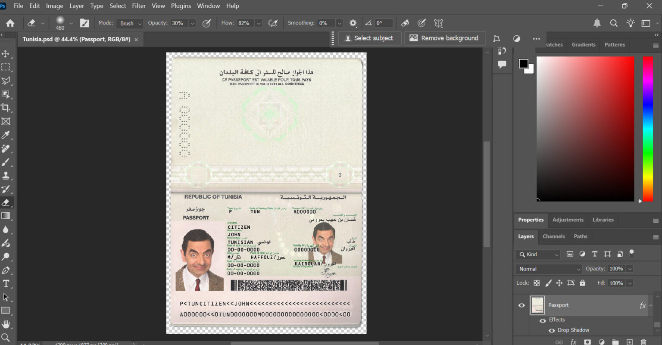Open the brush preset picker arrow
662x345 pixels.
[71, 23]
